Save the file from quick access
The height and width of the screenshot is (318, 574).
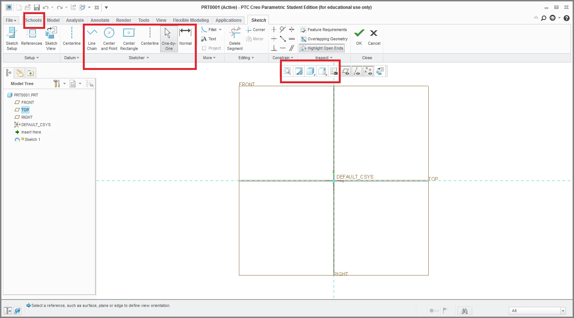(x=37, y=7)
